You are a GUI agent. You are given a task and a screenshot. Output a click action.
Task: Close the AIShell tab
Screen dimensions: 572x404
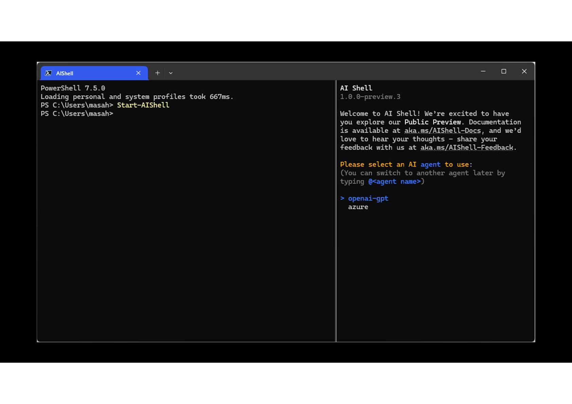[x=138, y=73]
